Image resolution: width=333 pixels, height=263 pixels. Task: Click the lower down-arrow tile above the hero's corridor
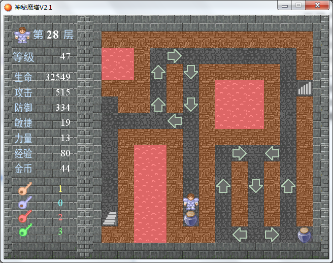[x=191, y=105]
